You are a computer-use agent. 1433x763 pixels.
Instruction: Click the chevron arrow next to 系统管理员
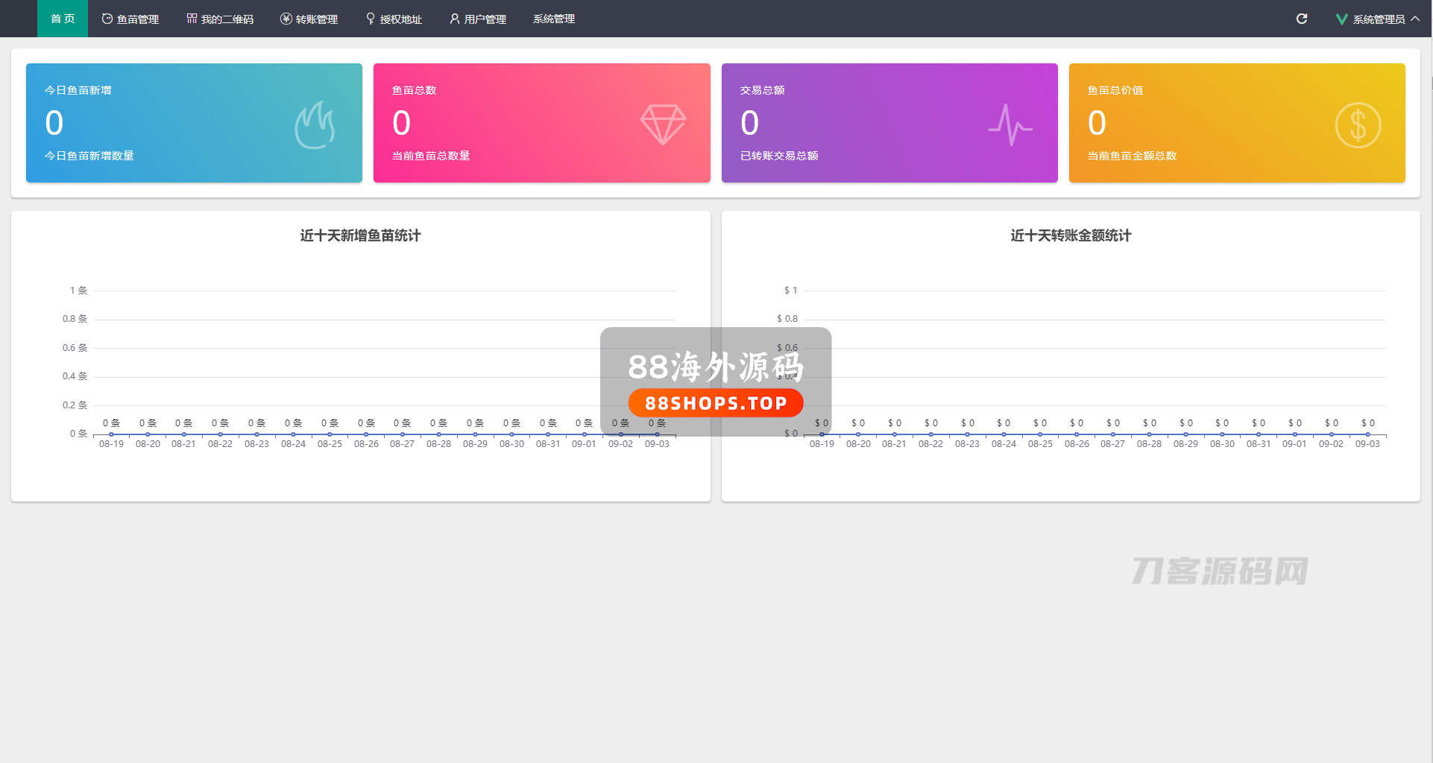pyautogui.click(x=1415, y=19)
